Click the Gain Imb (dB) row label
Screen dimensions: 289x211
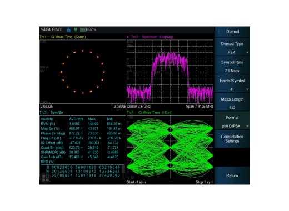click(52, 157)
